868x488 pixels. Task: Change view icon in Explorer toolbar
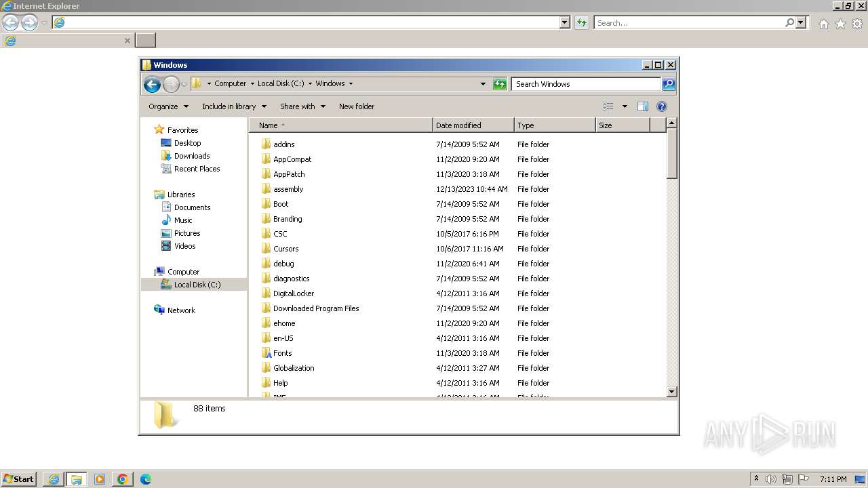click(608, 106)
